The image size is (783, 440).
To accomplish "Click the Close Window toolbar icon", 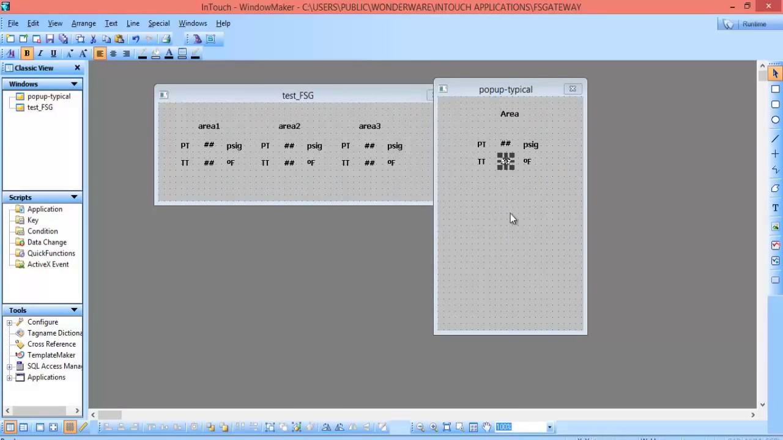I will click(x=37, y=38).
